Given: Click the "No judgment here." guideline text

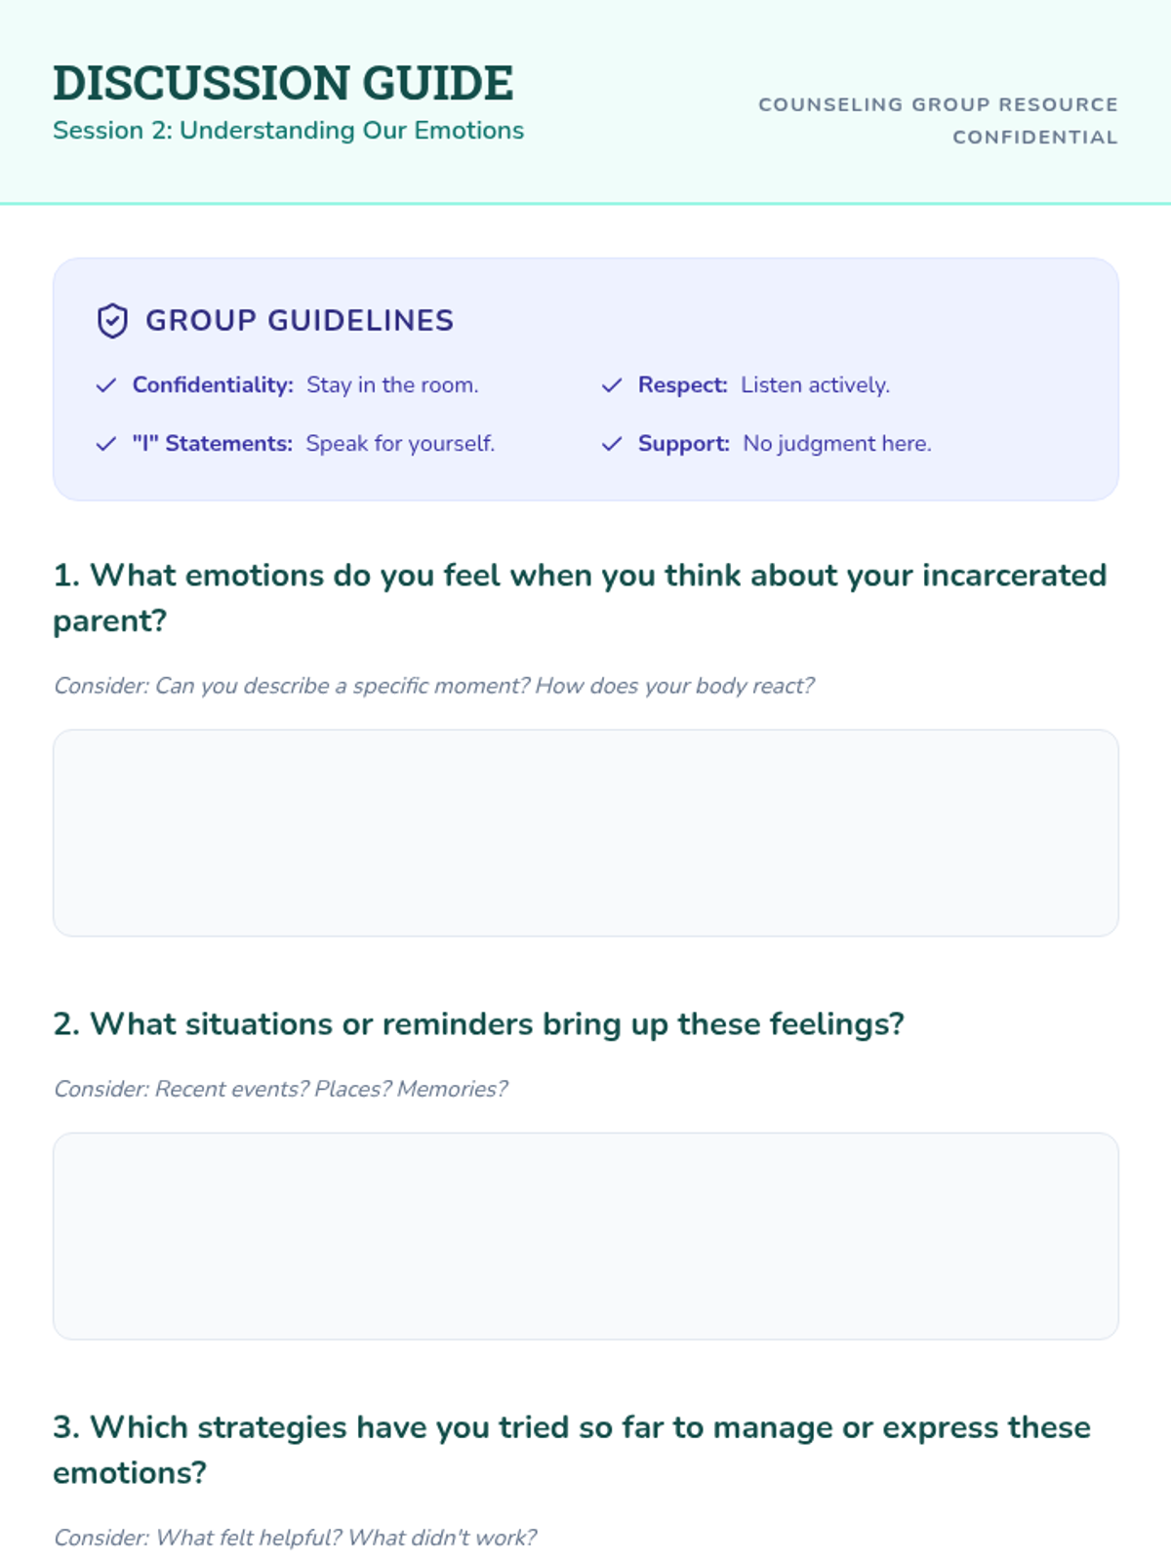Looking at the screenshot, I should point(837,444).
